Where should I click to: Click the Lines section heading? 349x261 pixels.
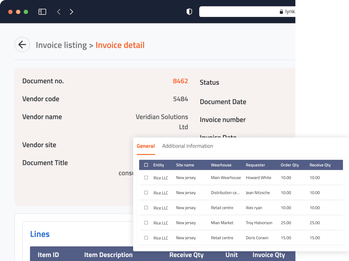pyautogui.click(x=40, y=234)
